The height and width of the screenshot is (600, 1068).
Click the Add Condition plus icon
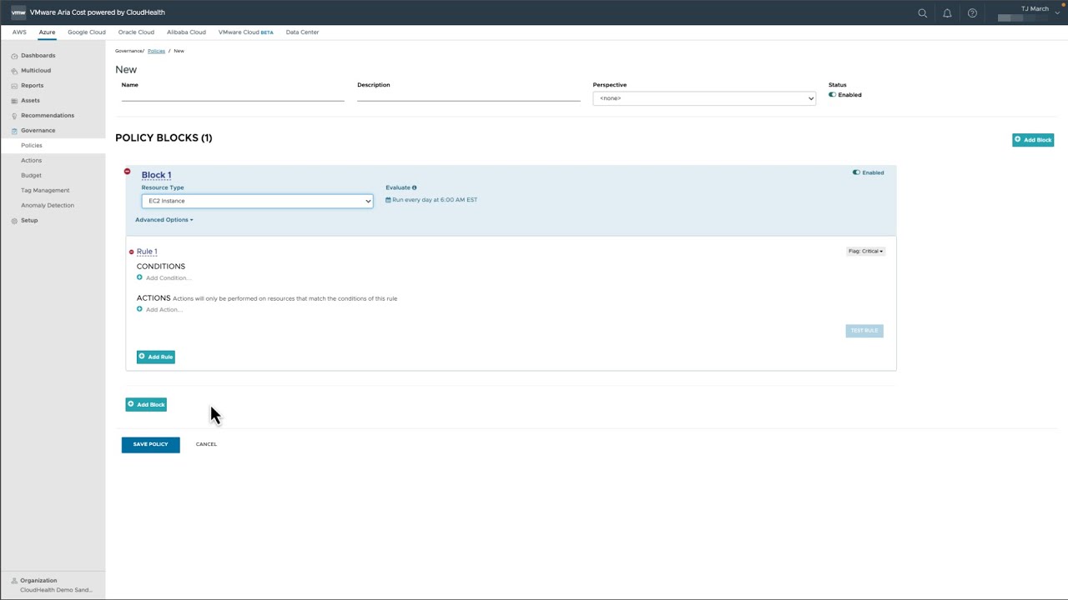point(139,277)
